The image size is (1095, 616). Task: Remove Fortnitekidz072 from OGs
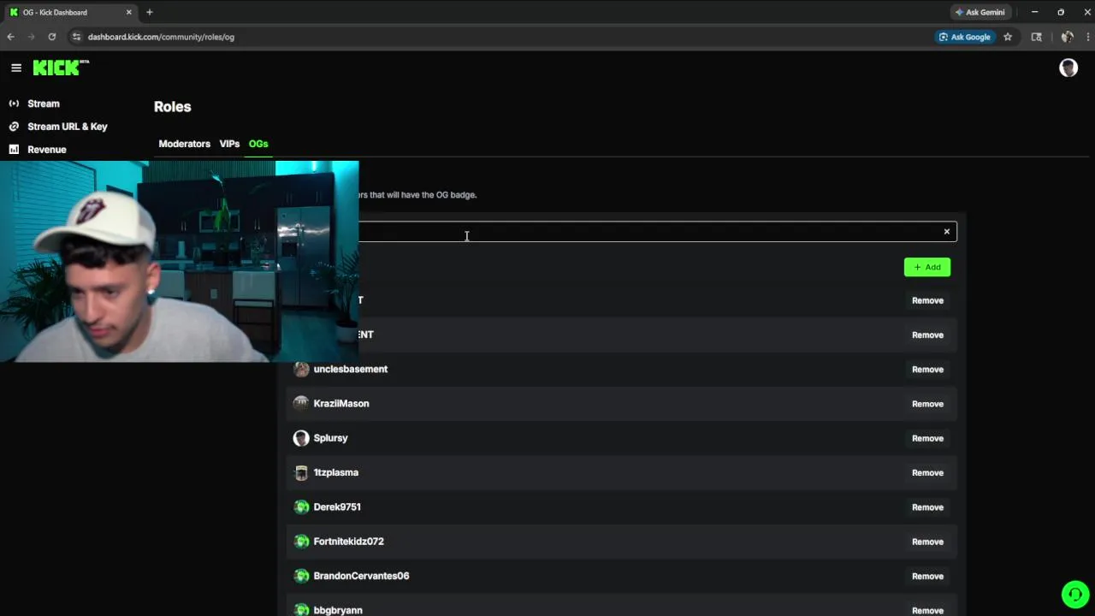927,542
